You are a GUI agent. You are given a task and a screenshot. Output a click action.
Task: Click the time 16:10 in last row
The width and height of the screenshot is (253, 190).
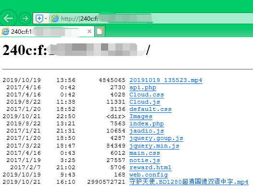(x=66, y=182)
